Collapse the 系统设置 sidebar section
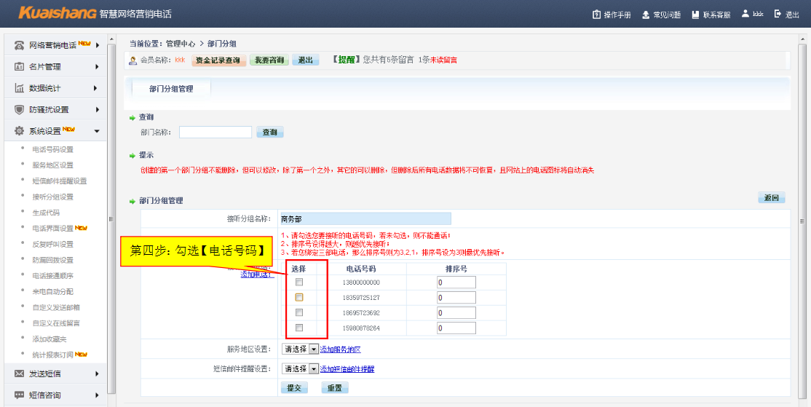The width and height of the screenshot is (811, 407). (97, 132)
